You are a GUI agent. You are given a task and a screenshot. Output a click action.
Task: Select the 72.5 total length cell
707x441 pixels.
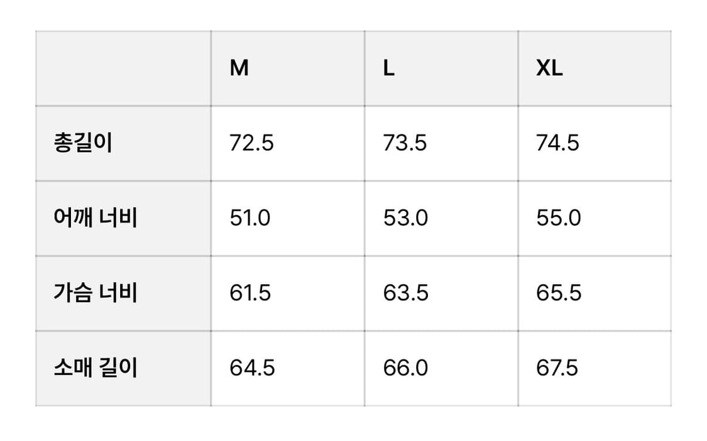251,143
